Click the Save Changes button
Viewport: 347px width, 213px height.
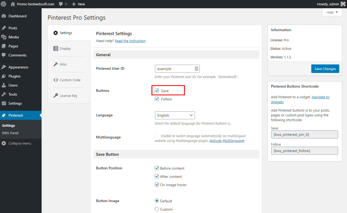325,69
